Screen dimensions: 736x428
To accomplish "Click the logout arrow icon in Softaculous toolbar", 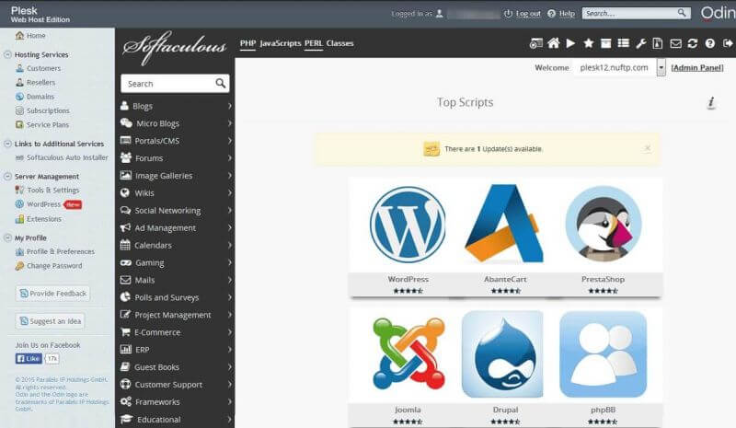I will click(727, 43).
